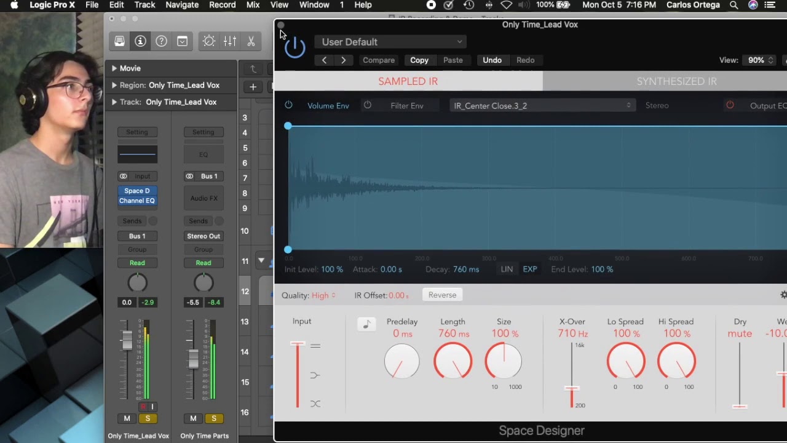Add a new track with plus button
787x443 pixels.
pyautogui.click(x=253, y=87)
